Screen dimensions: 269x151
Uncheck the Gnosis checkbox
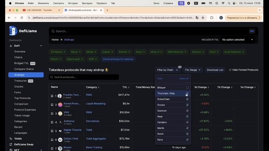point(187,105)
